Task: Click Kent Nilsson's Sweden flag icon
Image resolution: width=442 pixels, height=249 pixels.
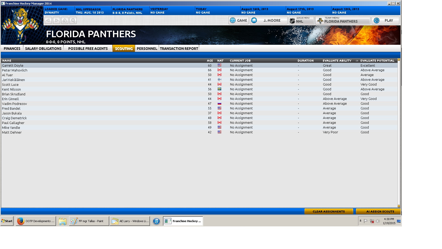Action: click(x=219, y=89)
